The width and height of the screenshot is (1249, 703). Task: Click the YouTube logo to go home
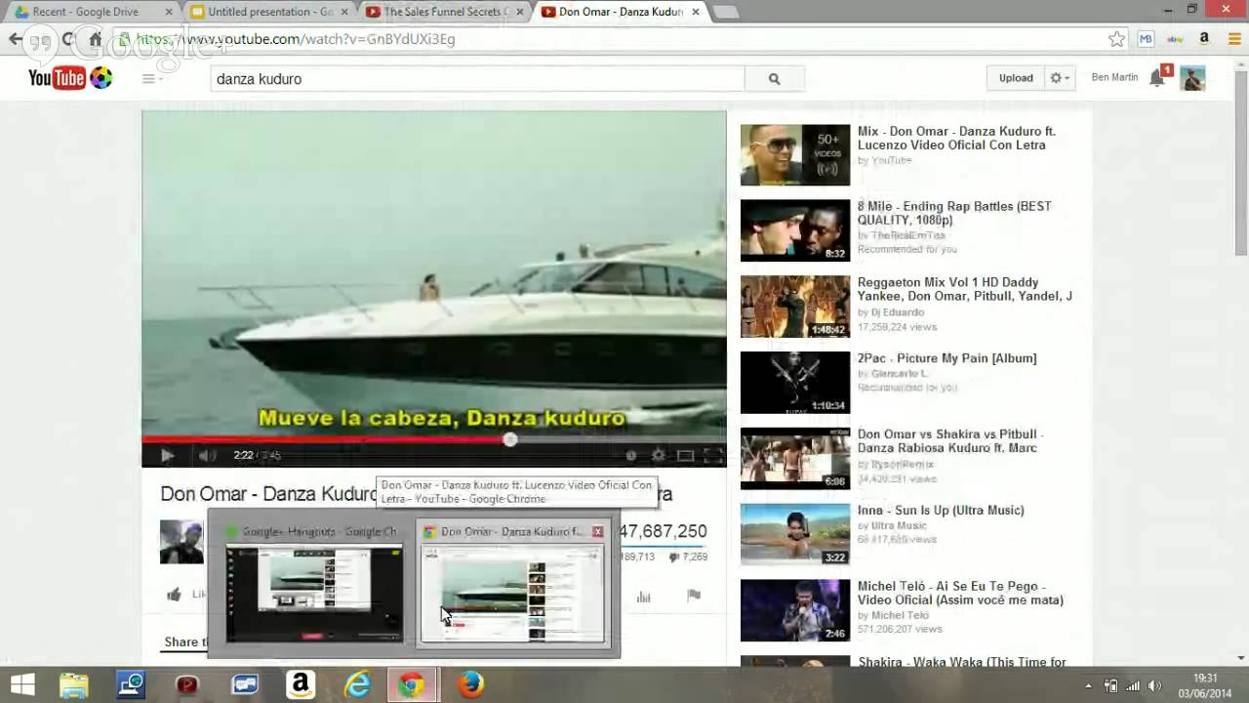(x=70, y=78)
